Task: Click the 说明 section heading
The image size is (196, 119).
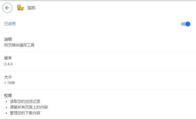Action: [8, 39]
